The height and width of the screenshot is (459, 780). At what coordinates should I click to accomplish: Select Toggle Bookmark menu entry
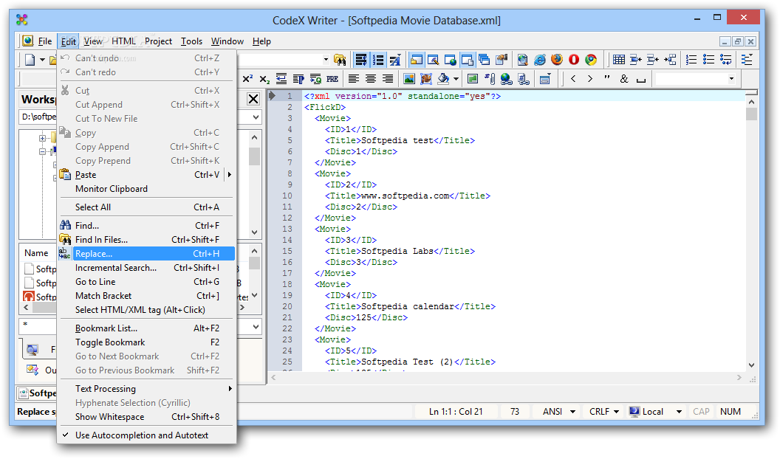click(148, 342)
